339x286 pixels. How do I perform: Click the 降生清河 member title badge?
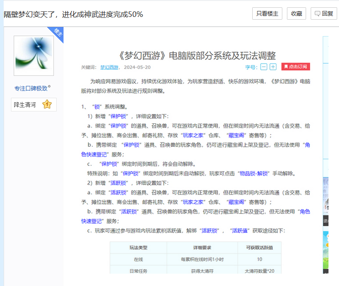26,105
